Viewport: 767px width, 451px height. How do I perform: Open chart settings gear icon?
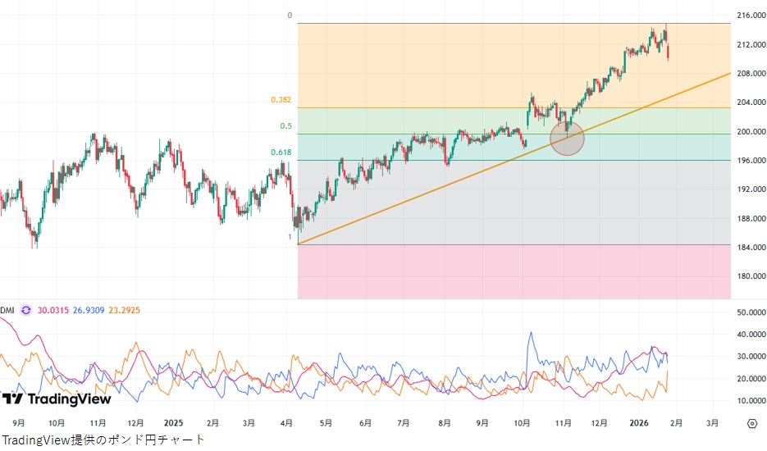751,423
